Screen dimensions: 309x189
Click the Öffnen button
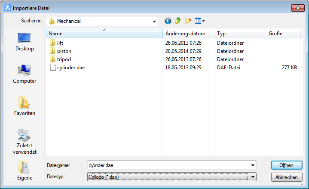pos(286,165)
